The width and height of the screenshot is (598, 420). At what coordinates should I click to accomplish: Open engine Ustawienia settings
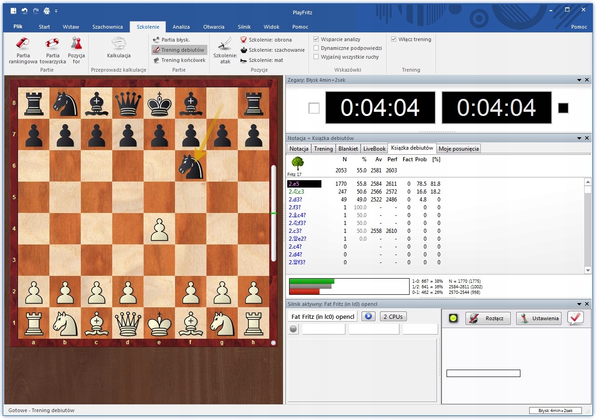(538, 318)
